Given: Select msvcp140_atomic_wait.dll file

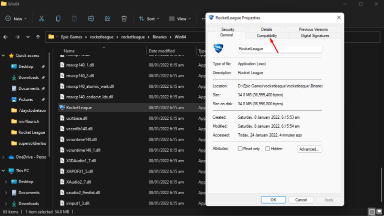Looking at the screenshot, I should (90, 86).
